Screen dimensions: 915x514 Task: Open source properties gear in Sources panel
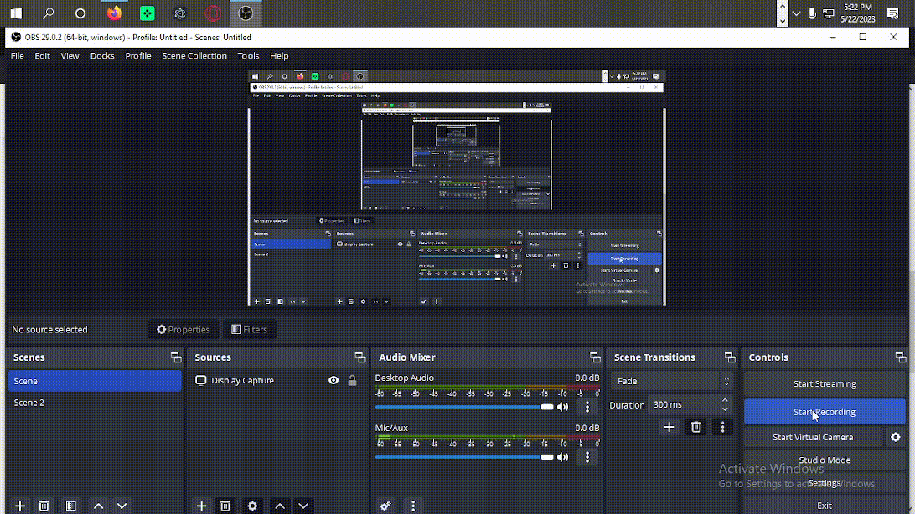tap(252, 506)
